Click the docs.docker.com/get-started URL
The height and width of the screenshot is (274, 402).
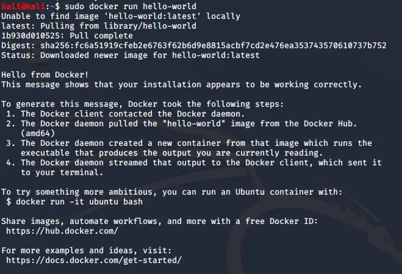pyautogui.click(x=94, y=260)
